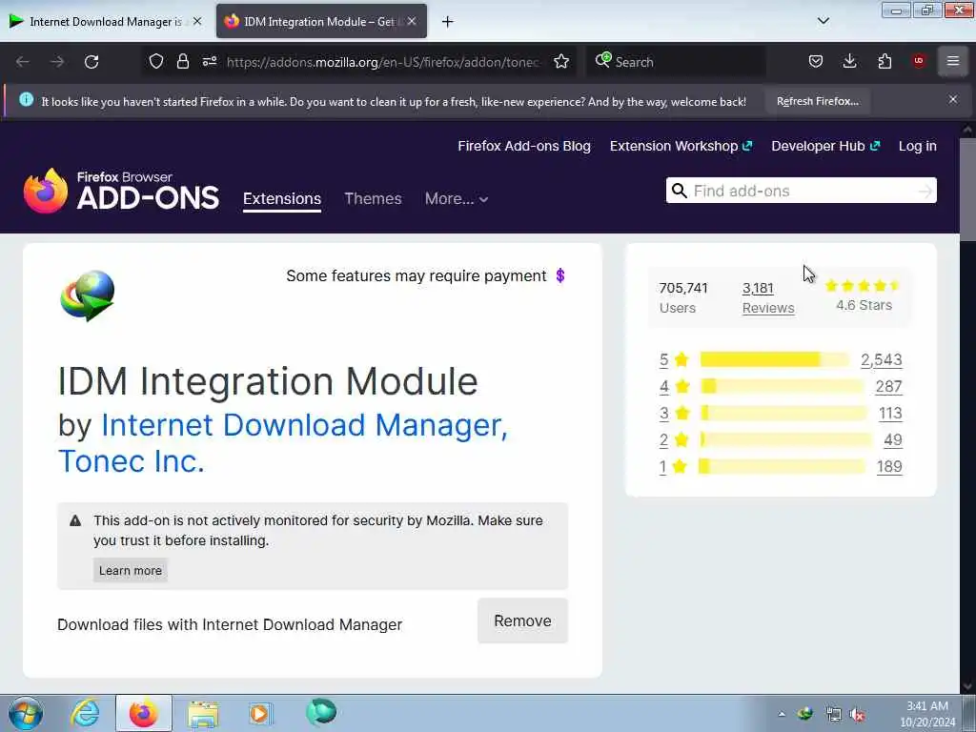The width and height of the screenshot is (976, 732).
Task: Bookmark this page with star icon
Action: click(x=561, y=61)
